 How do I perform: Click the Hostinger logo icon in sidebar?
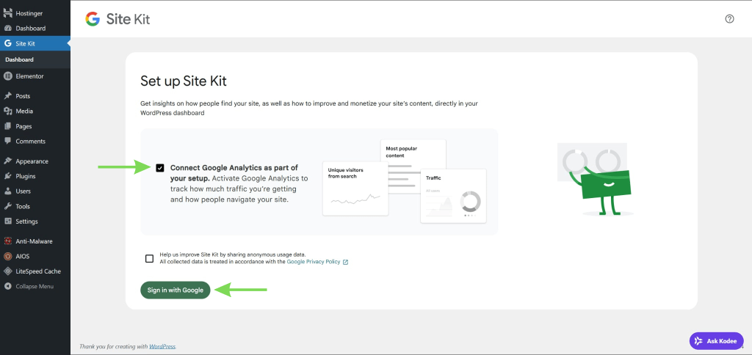(7, 13)
